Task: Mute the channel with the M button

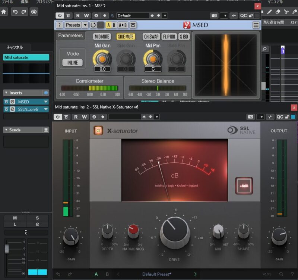Action: pyautogui.click(x=15, y=218)
